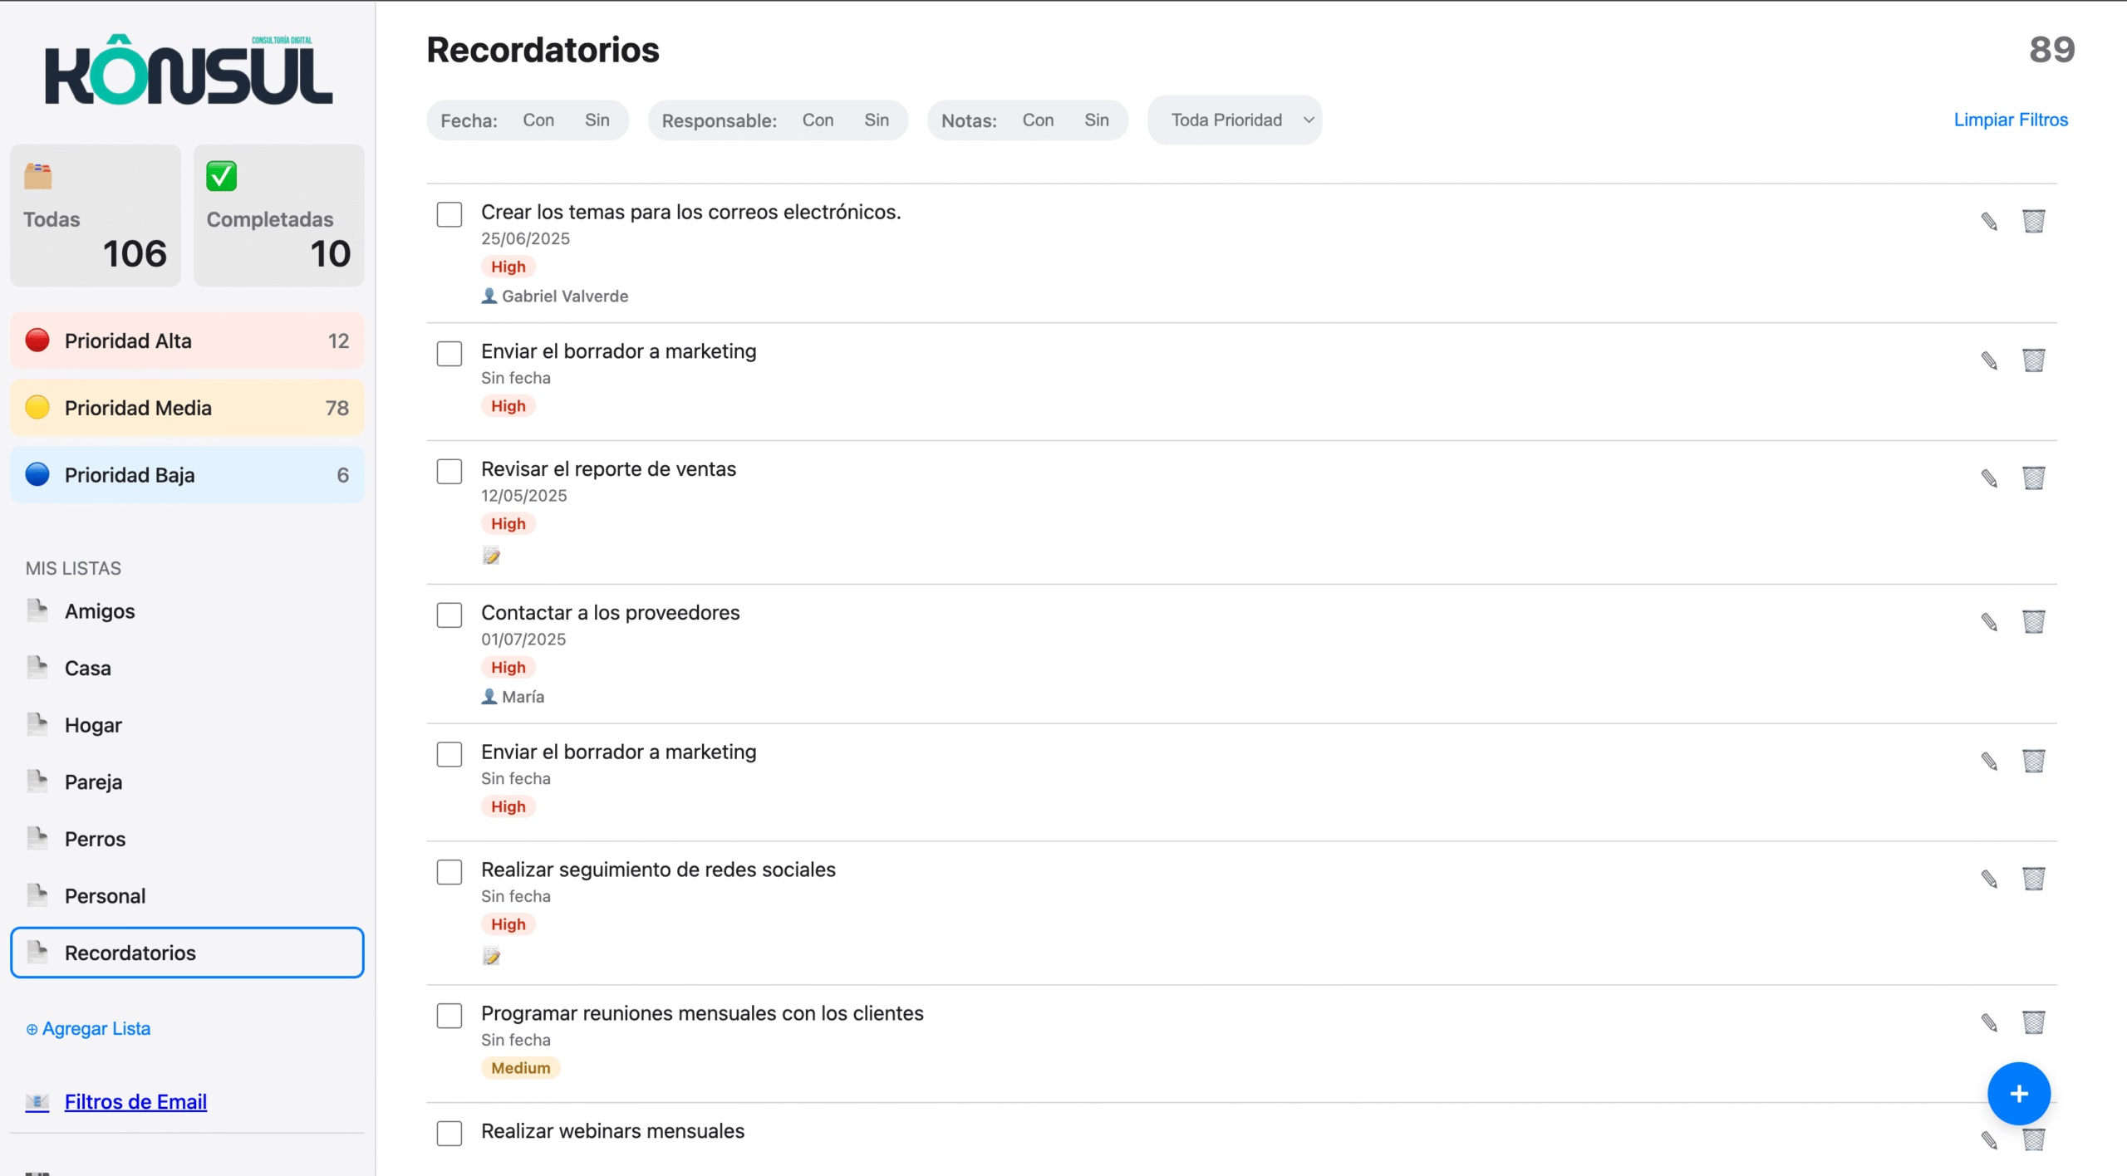2127x1176 pixels.
Task: Click the red circle of Prioridad Alta
Action: click(x=37, y=341)
